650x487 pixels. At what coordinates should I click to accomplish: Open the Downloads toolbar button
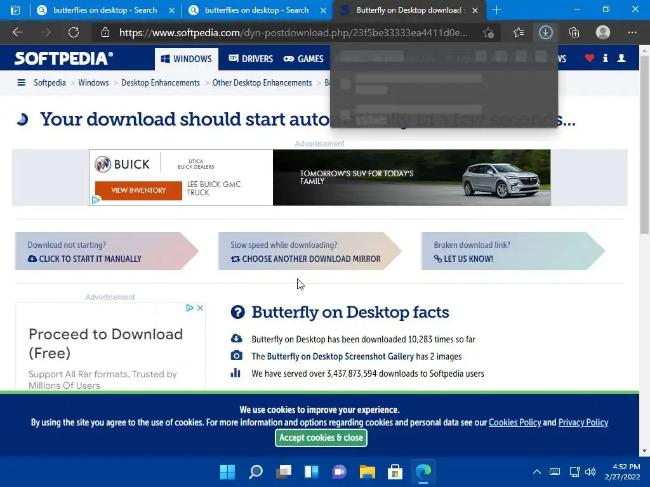click(545, 32)
